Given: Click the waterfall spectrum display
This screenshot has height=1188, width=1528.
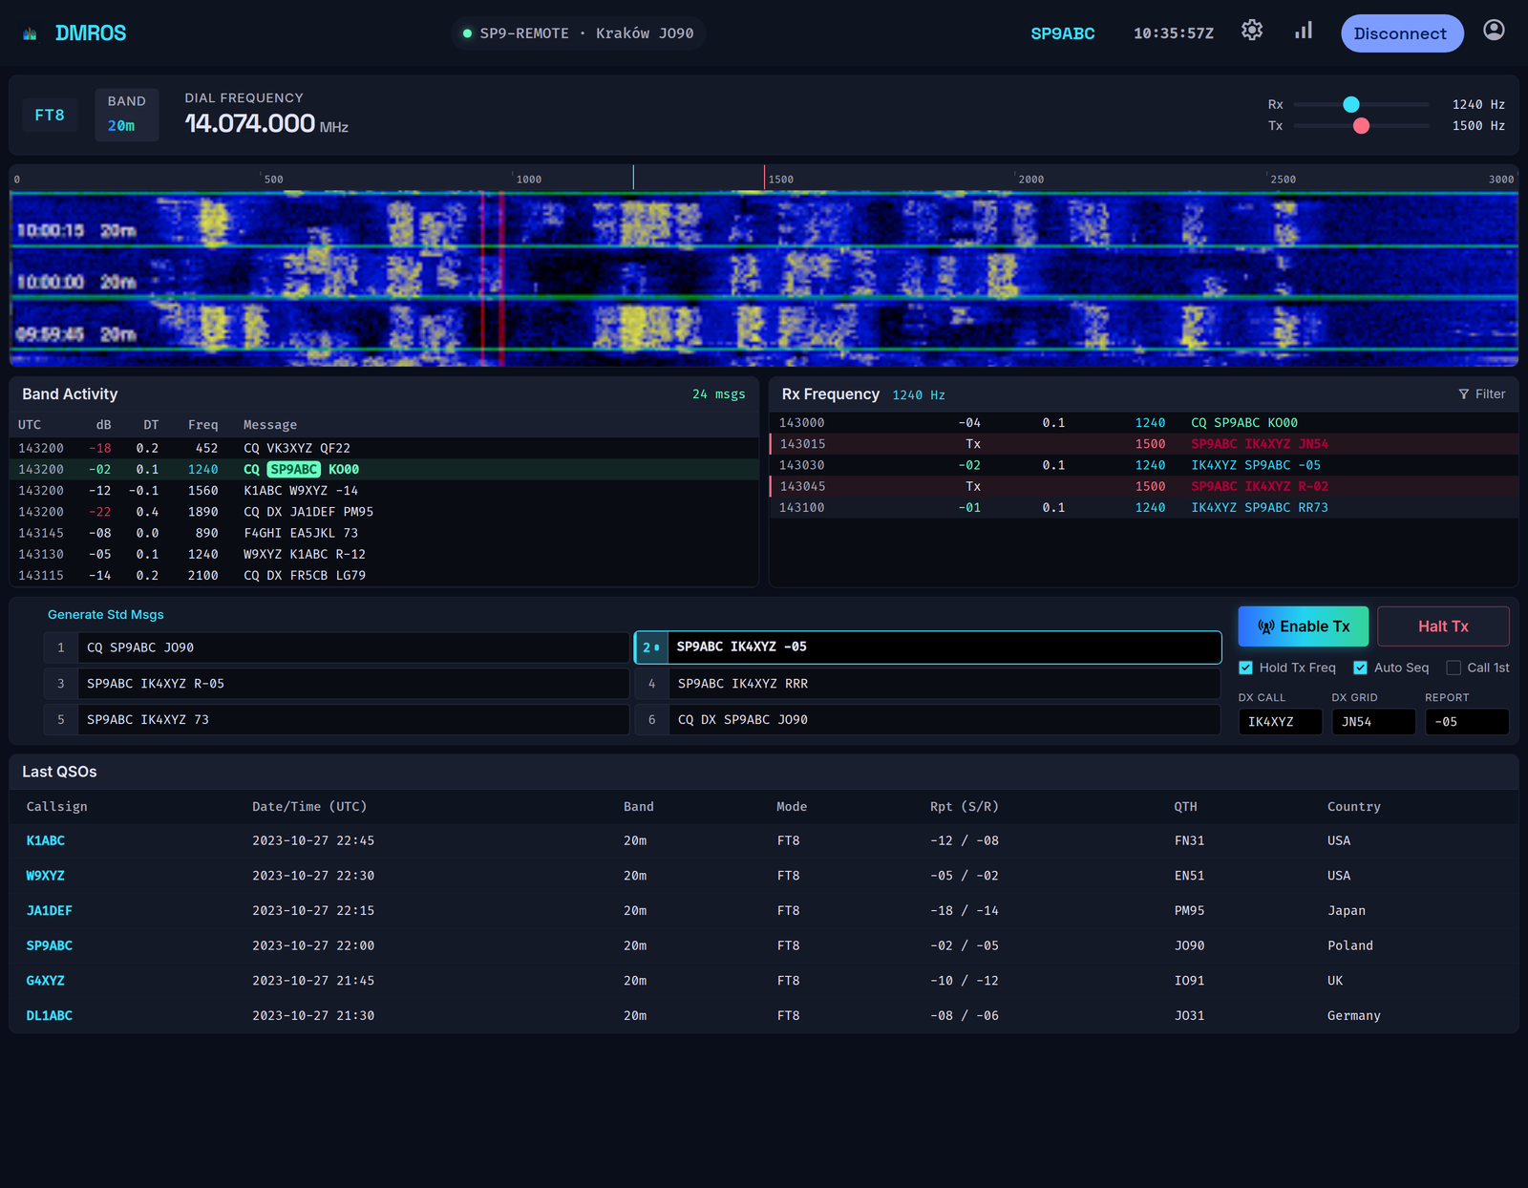Looking at the screenshot, I should [x=764, y=278].
